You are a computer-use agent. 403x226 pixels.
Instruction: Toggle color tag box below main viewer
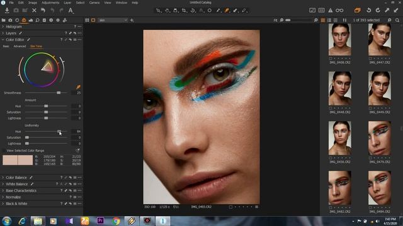pos(230,207)
